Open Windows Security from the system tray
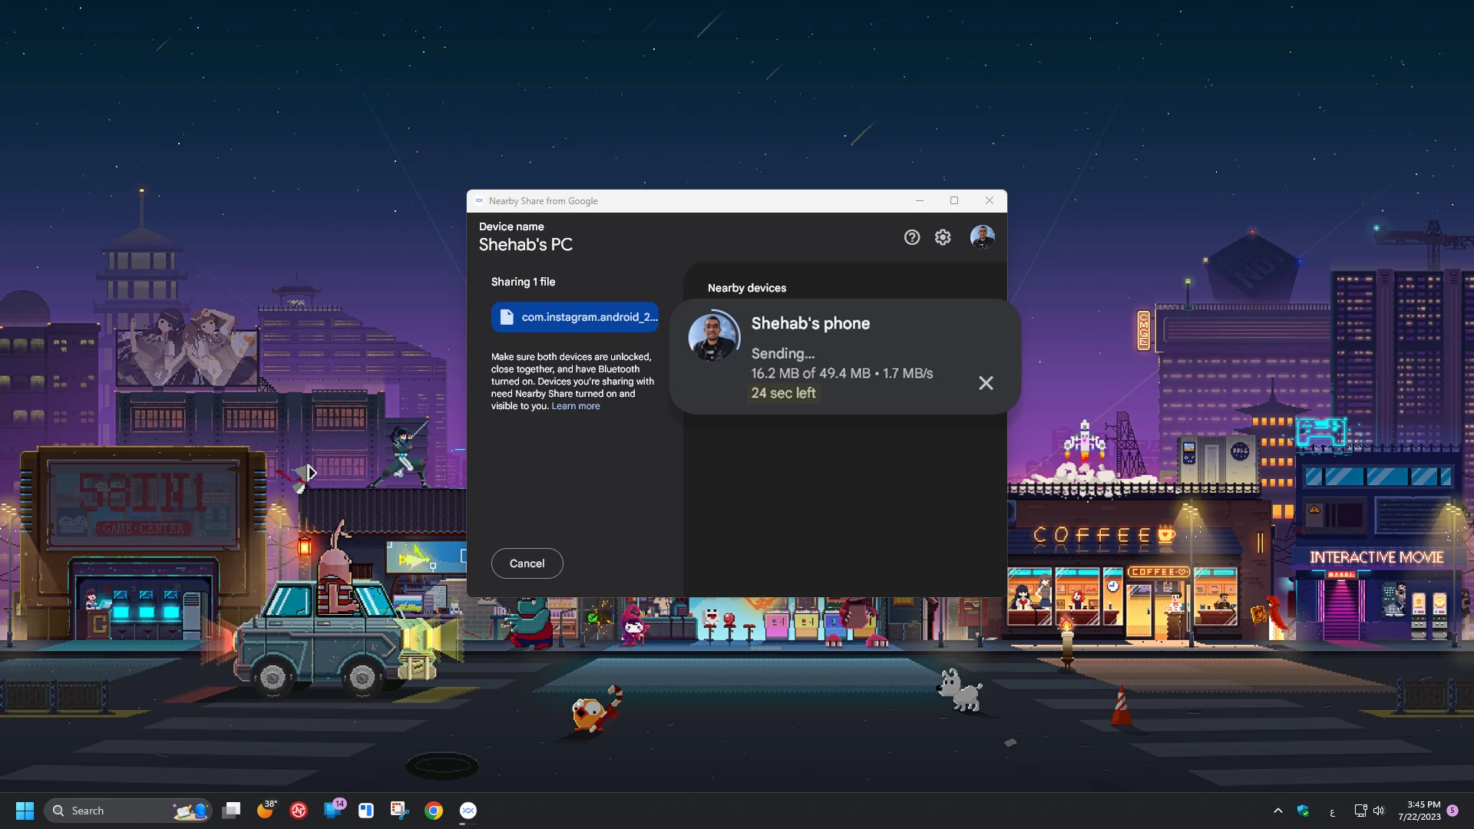 [1303, 811]
